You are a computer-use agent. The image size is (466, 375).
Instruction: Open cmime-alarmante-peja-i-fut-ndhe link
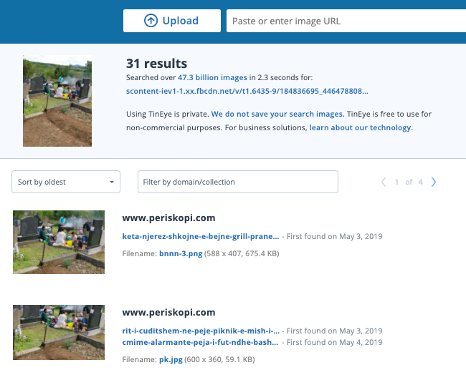(200, 342)
